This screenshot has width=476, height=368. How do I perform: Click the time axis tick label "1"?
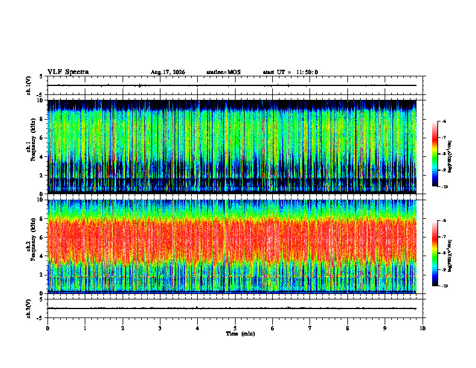click(x=85, y=328)
